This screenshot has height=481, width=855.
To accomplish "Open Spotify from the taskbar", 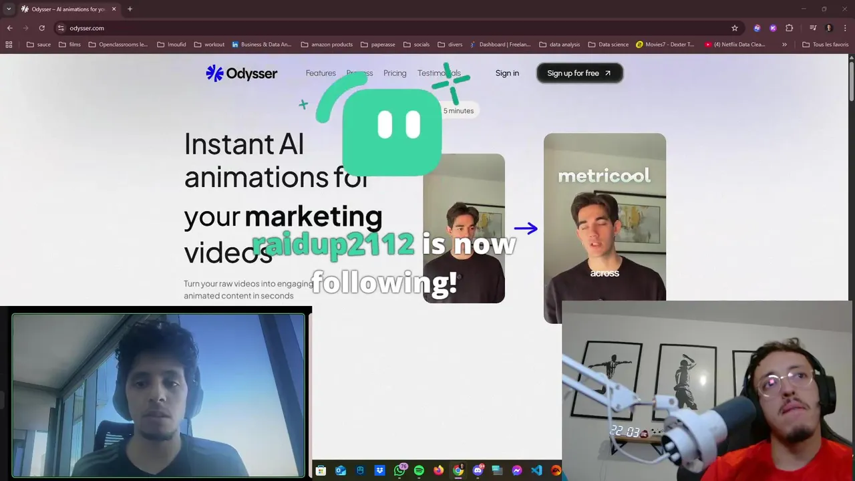I will click(x=419, y=470).
